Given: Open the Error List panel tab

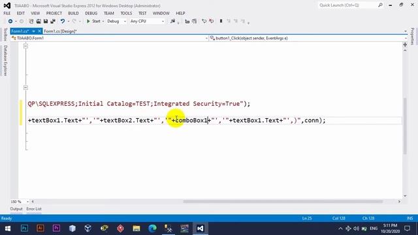Looking at the screenshot, I should pos(34,209).
